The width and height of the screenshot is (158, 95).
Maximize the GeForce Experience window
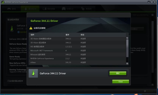point(152,2)
